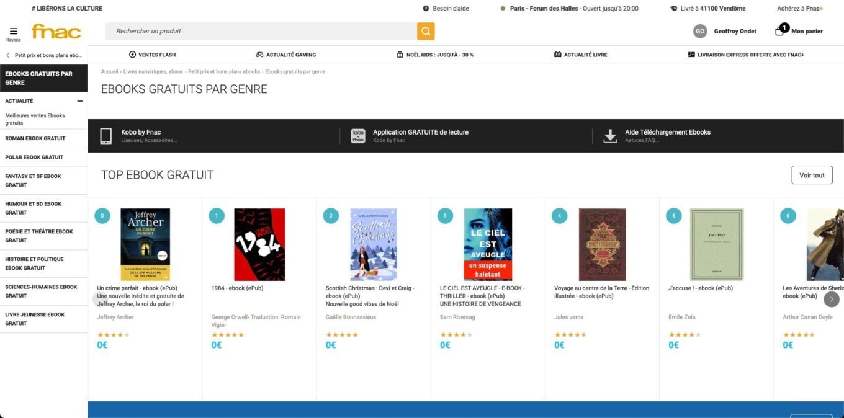Click author Gaëlle Bonnassieux name
This screenshot has width=844, height=418.
pos(351,317)
